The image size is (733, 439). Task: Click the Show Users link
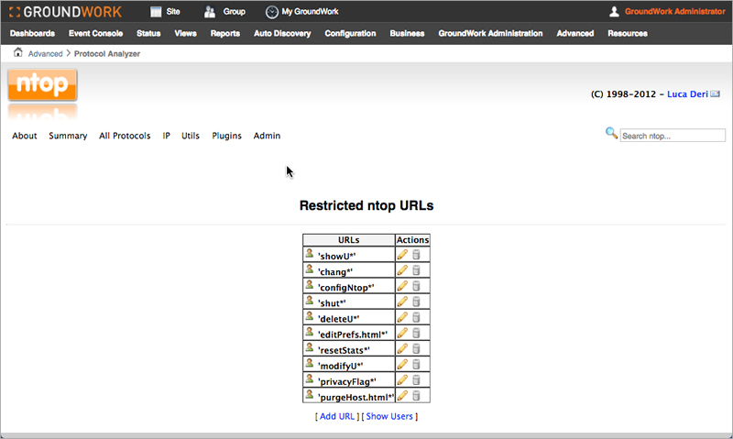point(389,416)
